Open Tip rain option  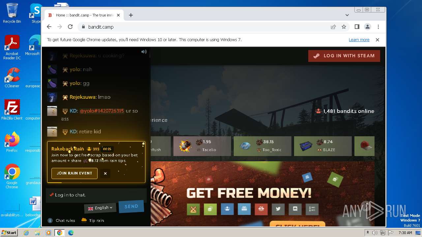[x=93, y=221]
